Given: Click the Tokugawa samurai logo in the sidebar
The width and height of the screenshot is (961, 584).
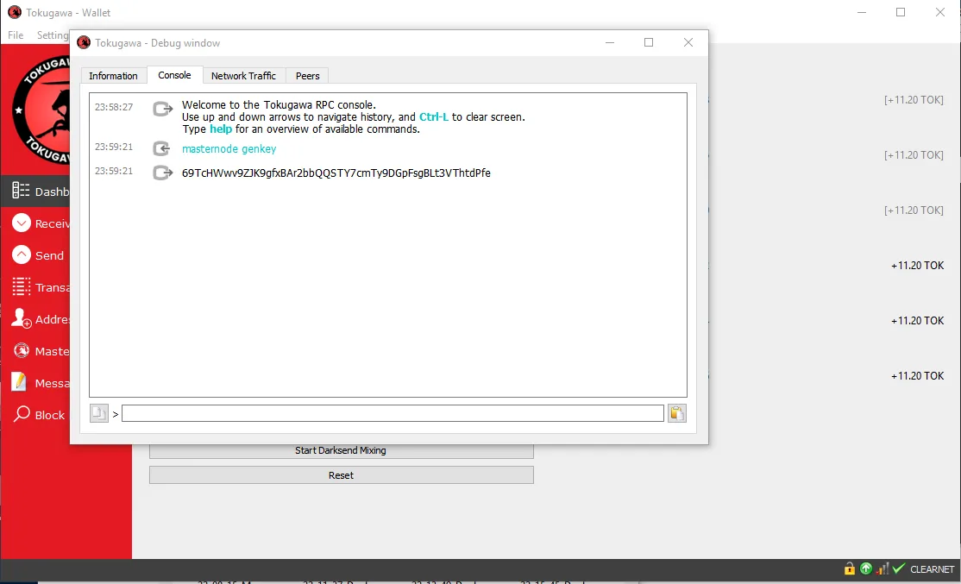Looking at the screenshot, I should [x=41, y=109].
